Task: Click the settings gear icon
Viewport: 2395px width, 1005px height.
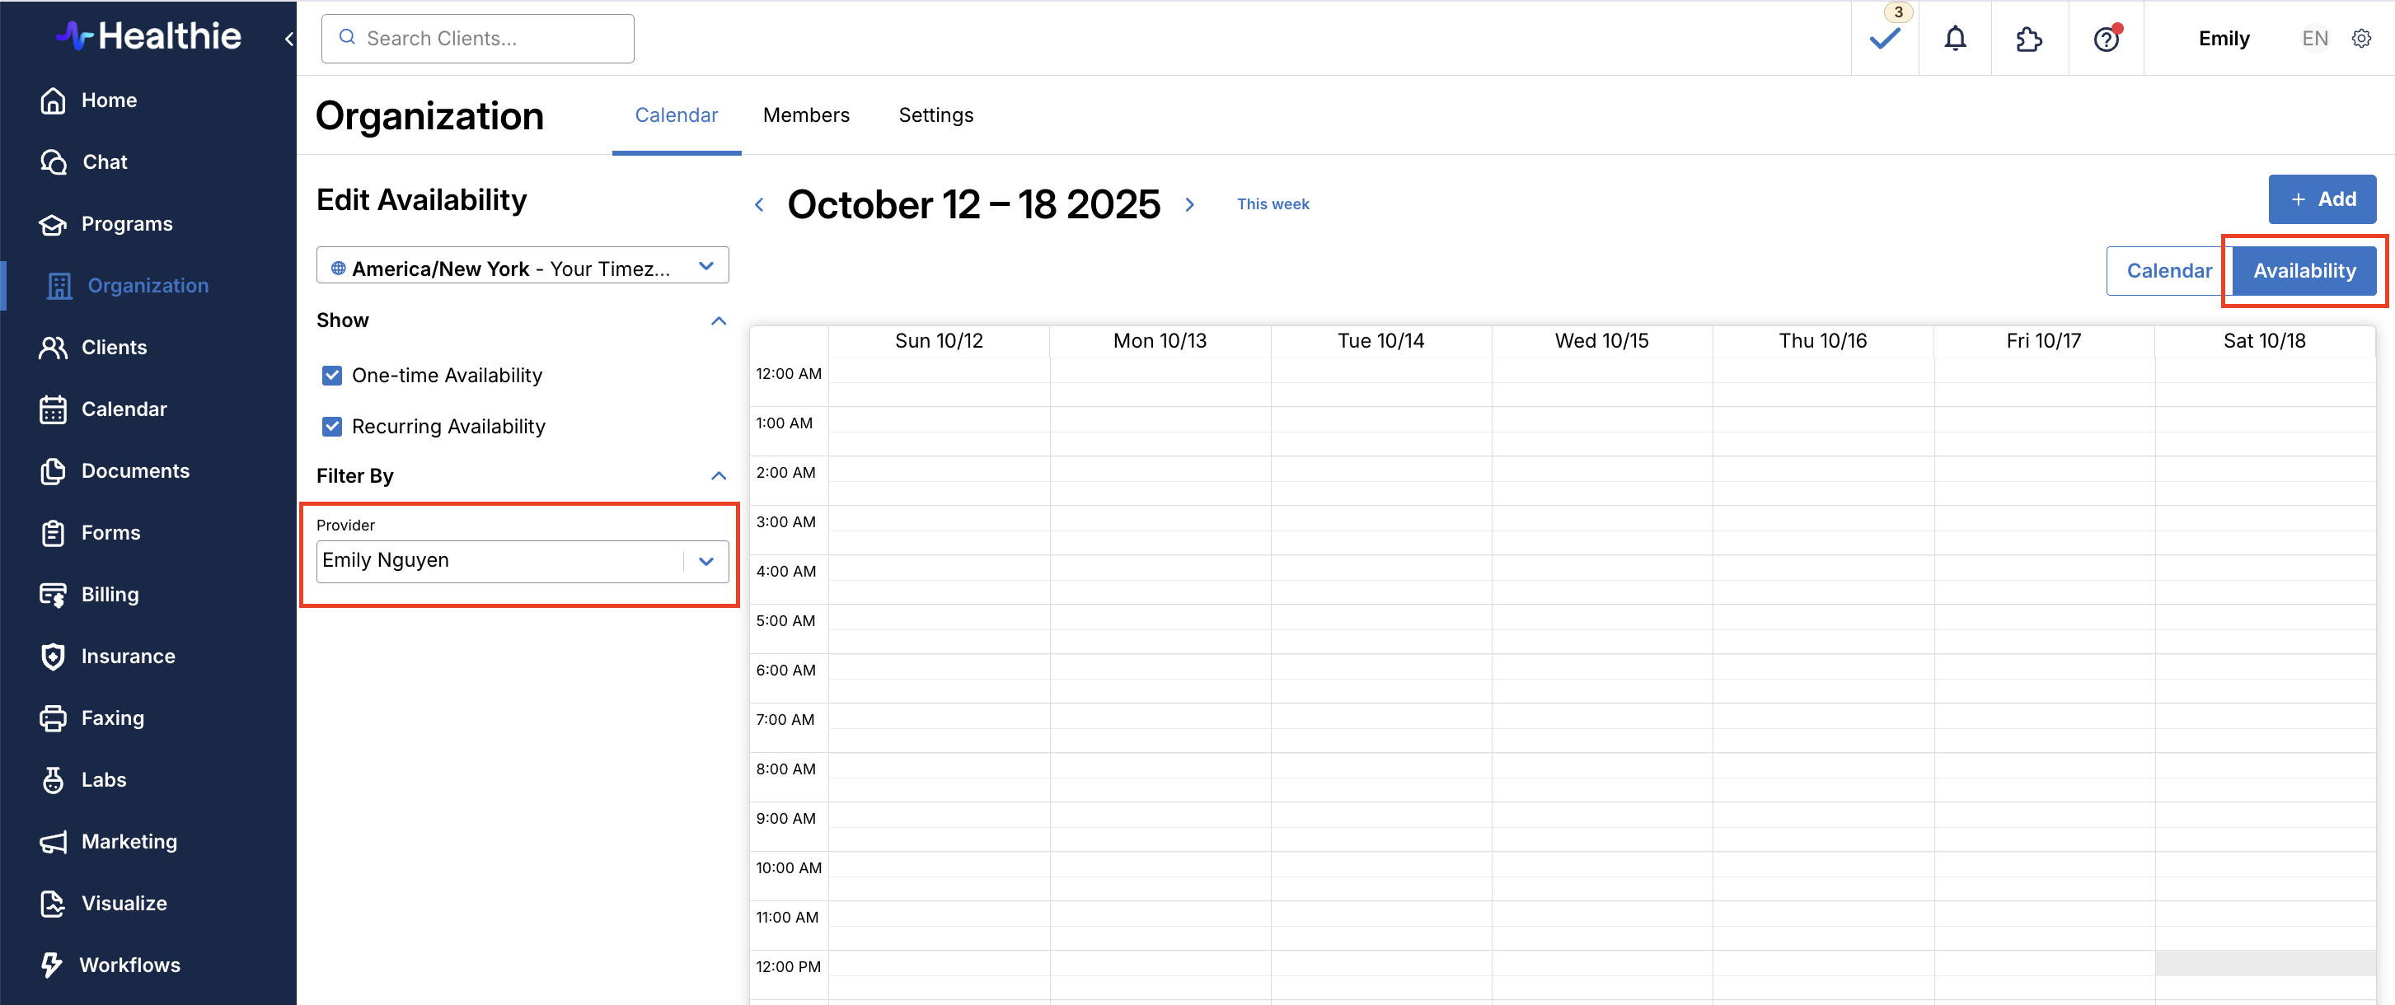Action: pyautogui.click(x=2360, y=38)
